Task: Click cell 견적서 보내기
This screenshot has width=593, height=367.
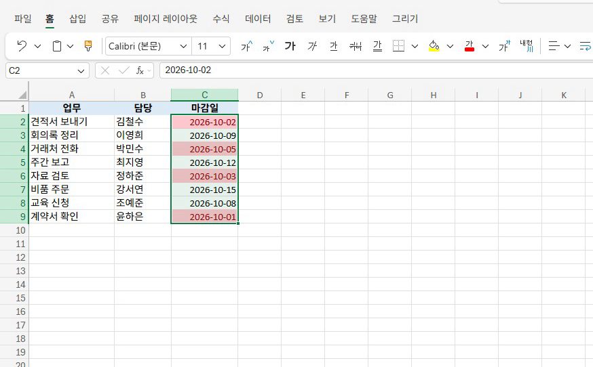Action: pos(71,122)
